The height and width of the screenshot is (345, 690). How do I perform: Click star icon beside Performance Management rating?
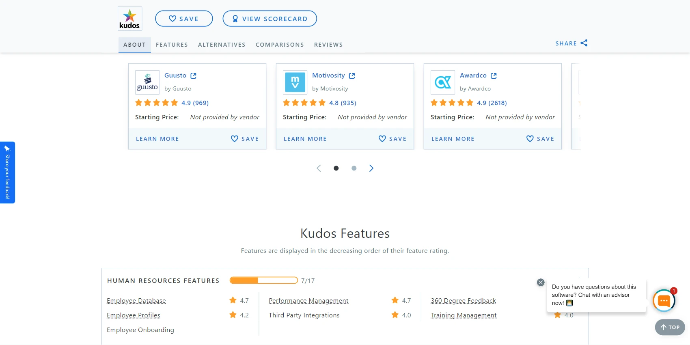pos(395,300)
